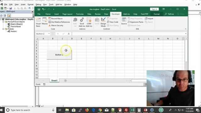Collapse the ribbon with the chevron

[186, 29]
